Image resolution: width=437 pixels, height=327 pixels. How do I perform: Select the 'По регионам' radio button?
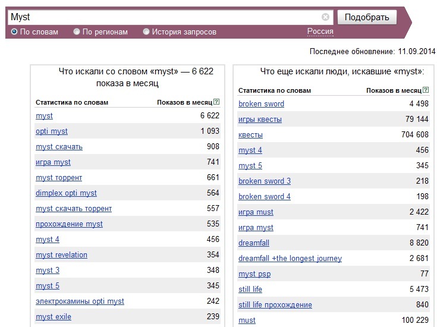coord(77,32)
